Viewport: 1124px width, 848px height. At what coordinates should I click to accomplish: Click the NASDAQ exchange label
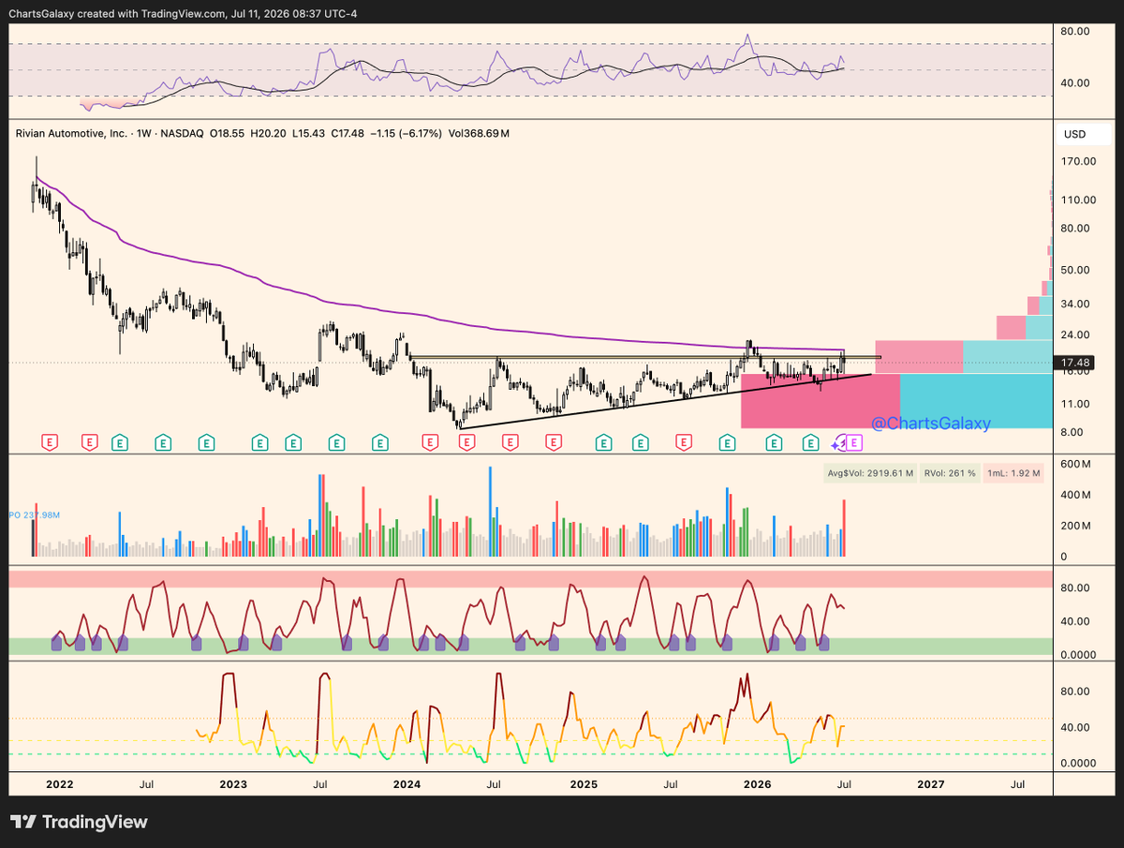[184, 134]
